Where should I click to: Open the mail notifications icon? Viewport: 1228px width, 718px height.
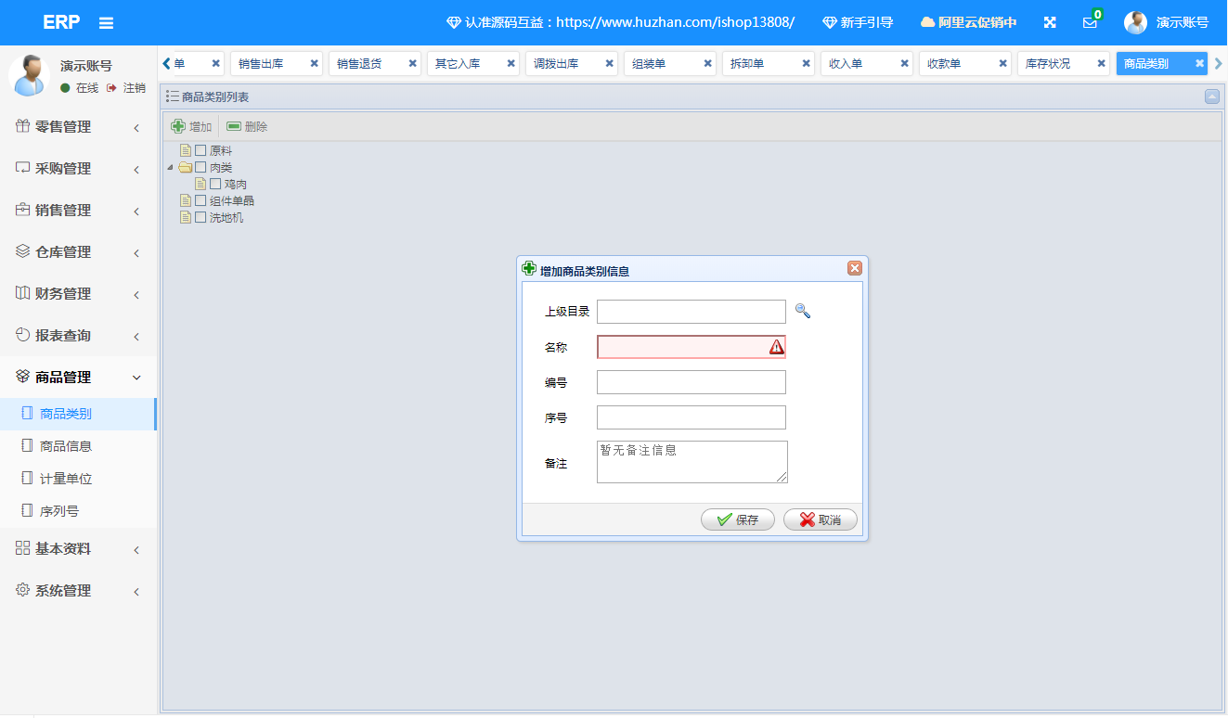(1090, 22)
